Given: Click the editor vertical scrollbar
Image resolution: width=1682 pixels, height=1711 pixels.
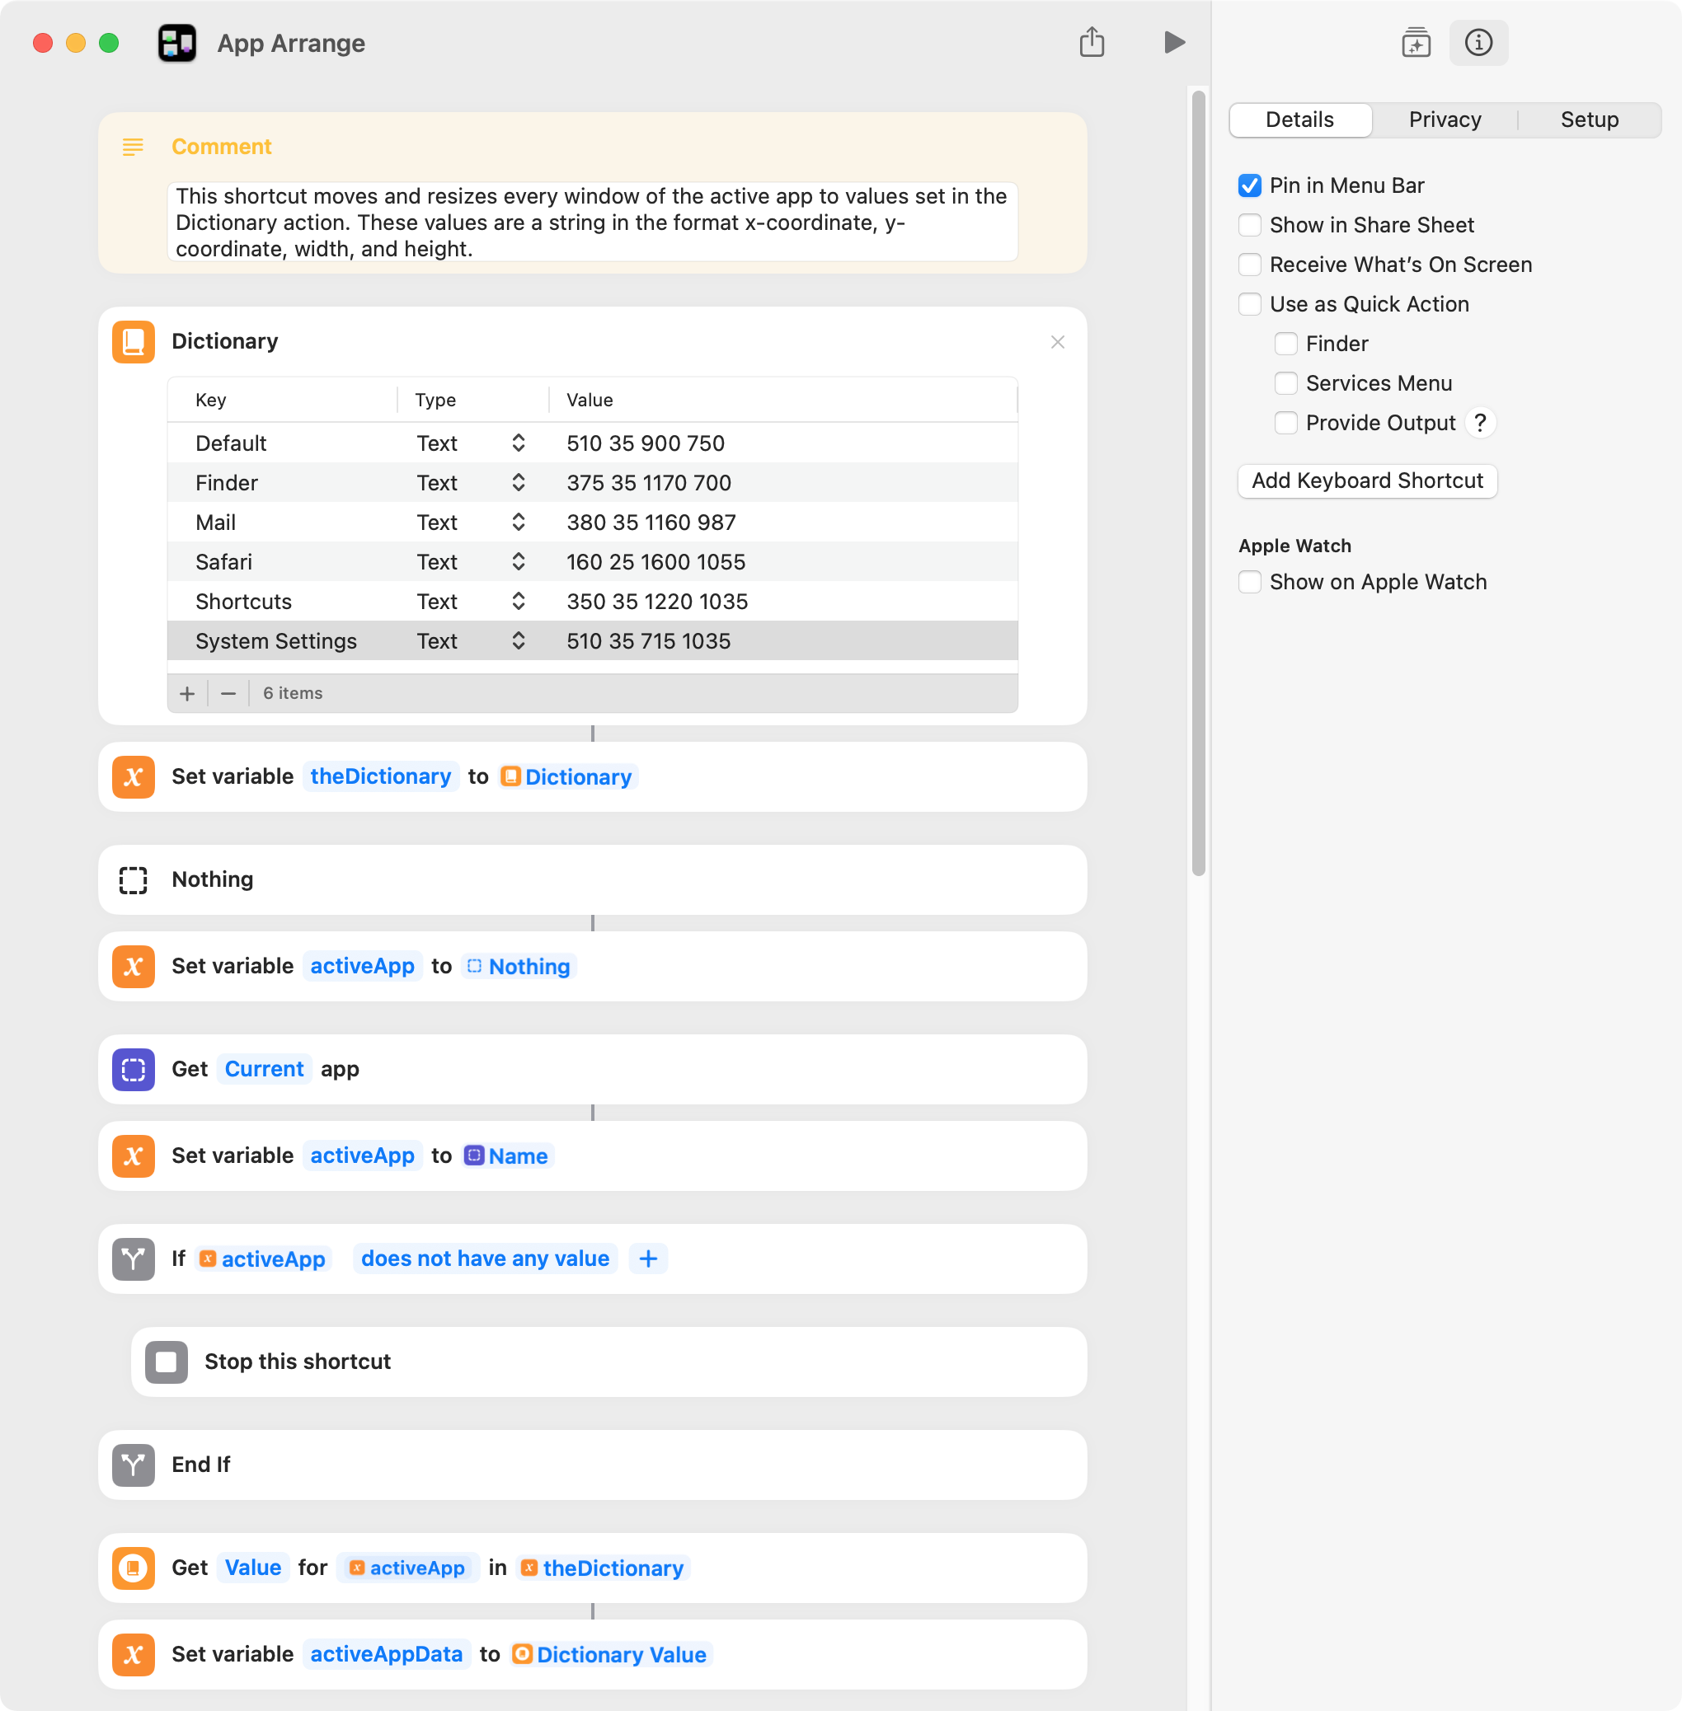Looking at the screenshot, I should pos(1199,483).
